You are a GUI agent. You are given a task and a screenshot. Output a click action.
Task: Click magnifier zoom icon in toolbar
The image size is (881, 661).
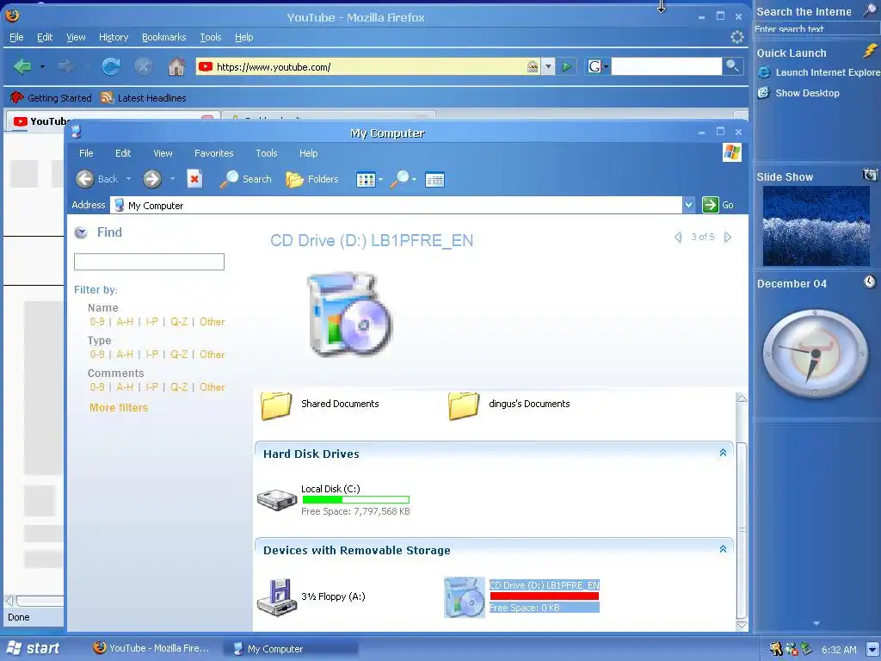pyautogui.click(x=399, y=179)
